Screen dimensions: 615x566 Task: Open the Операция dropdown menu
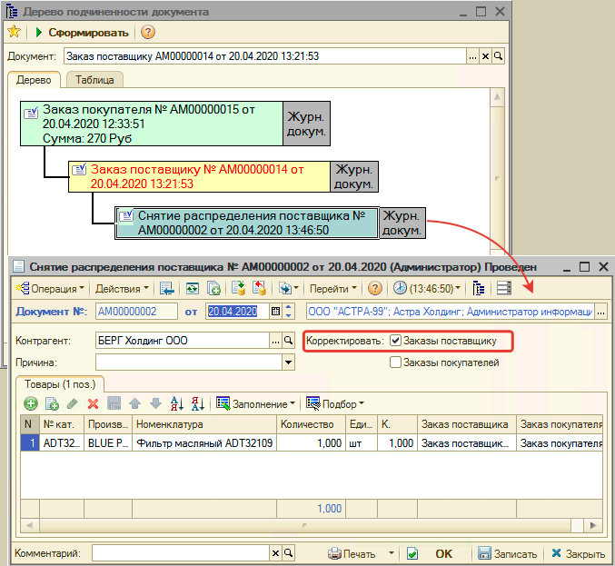[x=50, y=289]
